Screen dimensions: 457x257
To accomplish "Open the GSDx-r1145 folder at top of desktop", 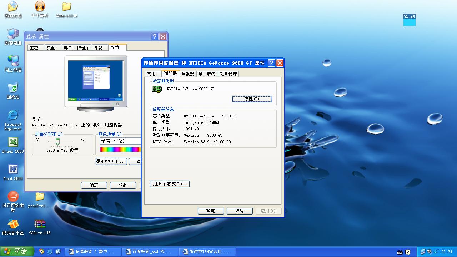I will [x=67, y=10].
